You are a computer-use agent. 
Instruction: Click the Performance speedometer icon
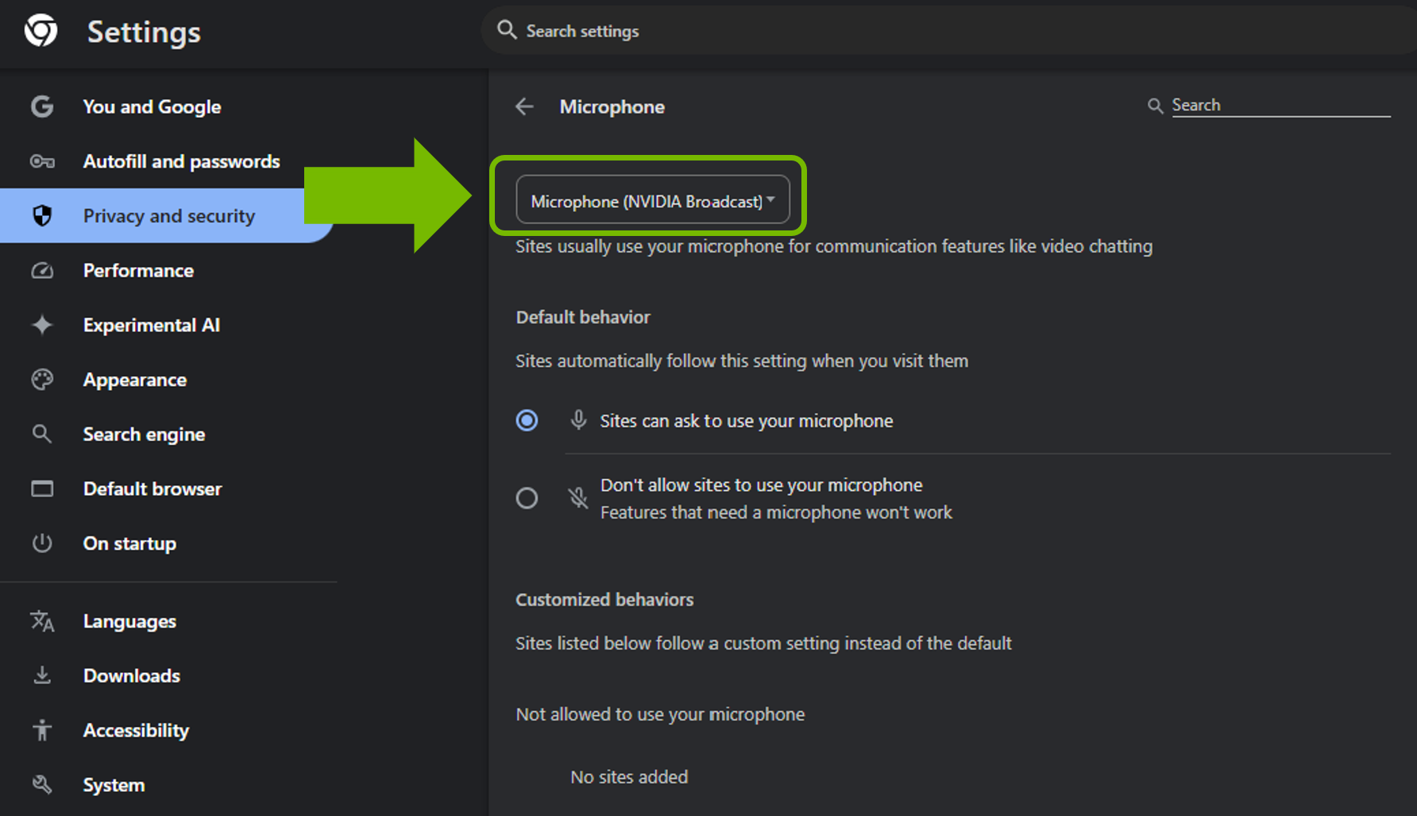click(x=42, y=271)
